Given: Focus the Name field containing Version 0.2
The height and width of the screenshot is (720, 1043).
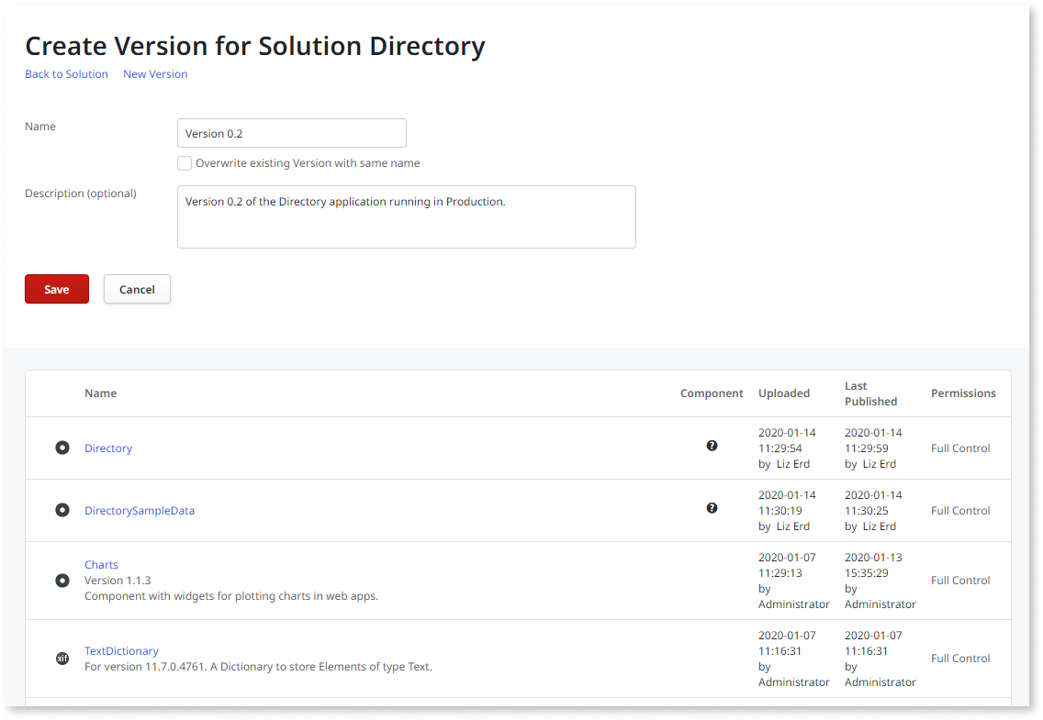Looking at the screenshot, I should coord(291,134).
